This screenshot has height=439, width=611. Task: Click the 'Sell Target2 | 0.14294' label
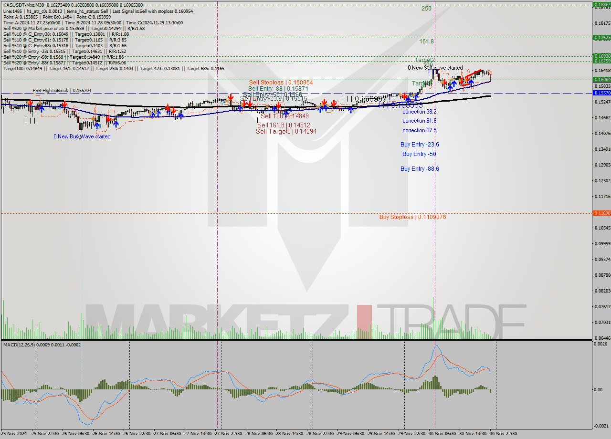click(x=286, y=131)
